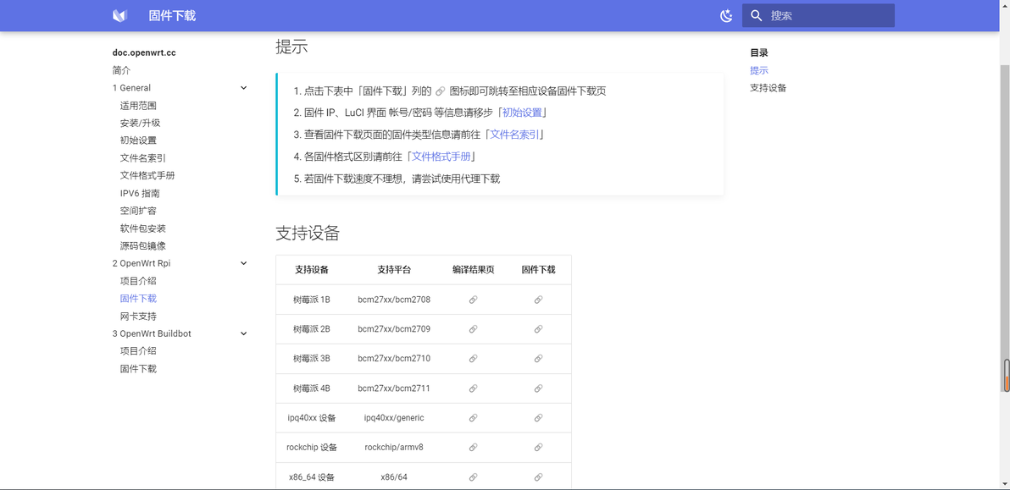The image size is (1010, 490).
Task: Follow the 文件格式手册 link in tips
Action: (x=441, y=157)
